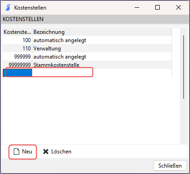Click the Löschen button label
Image resolution: width=190 pixels, height=174 pixels.
click(61, 152)
